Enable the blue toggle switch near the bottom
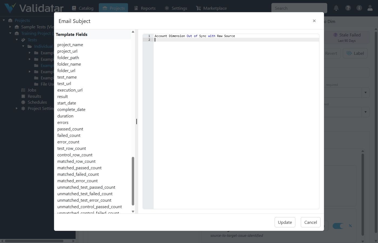 point(338,226)
